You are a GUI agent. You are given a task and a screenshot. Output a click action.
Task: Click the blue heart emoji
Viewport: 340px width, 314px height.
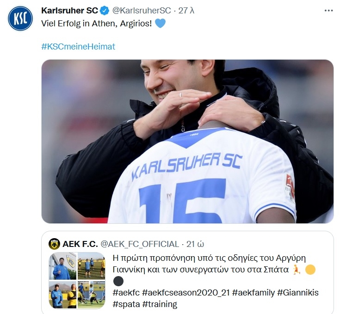tap(160, 23)
